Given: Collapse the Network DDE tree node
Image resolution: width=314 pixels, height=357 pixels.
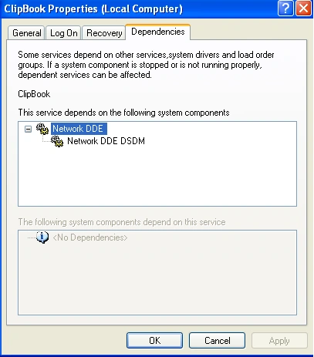Looking at the screenshot, I should [28, 129].
